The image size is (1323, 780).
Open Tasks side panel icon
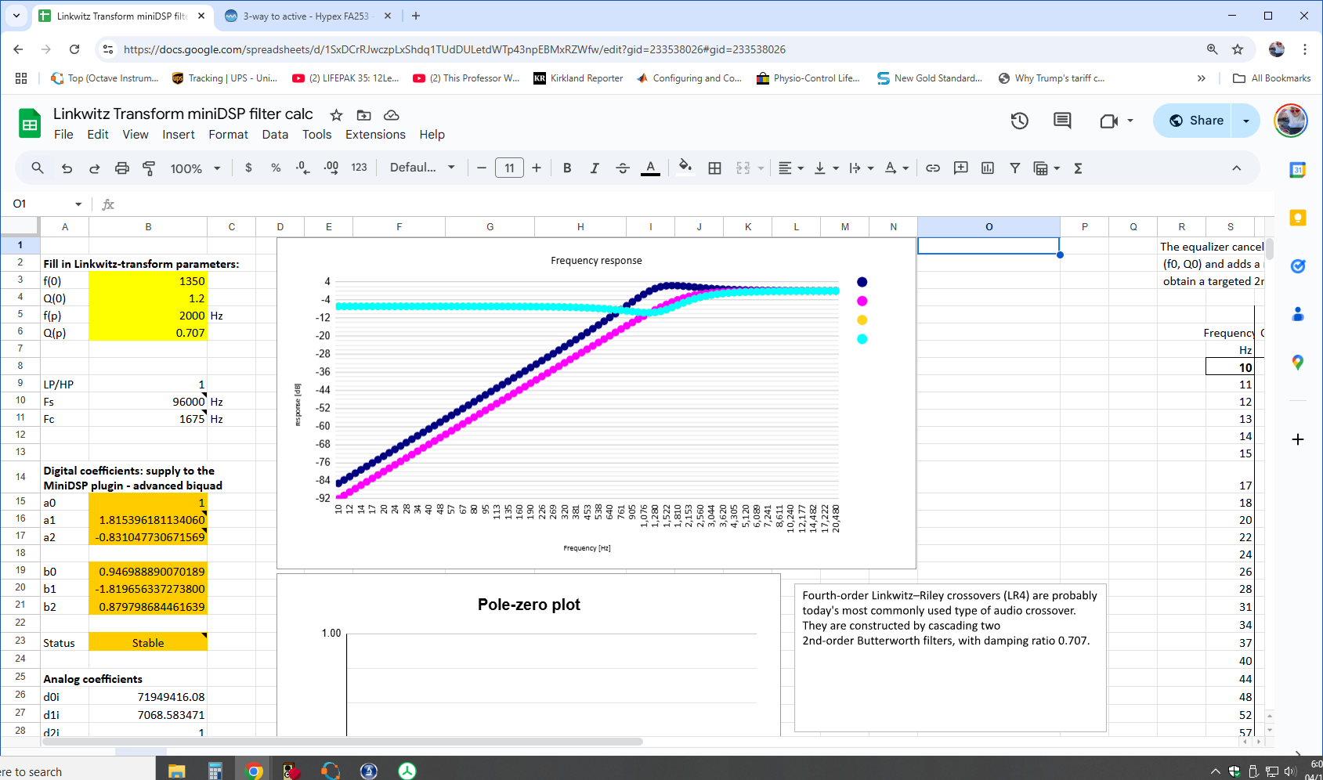(1298, 266)
